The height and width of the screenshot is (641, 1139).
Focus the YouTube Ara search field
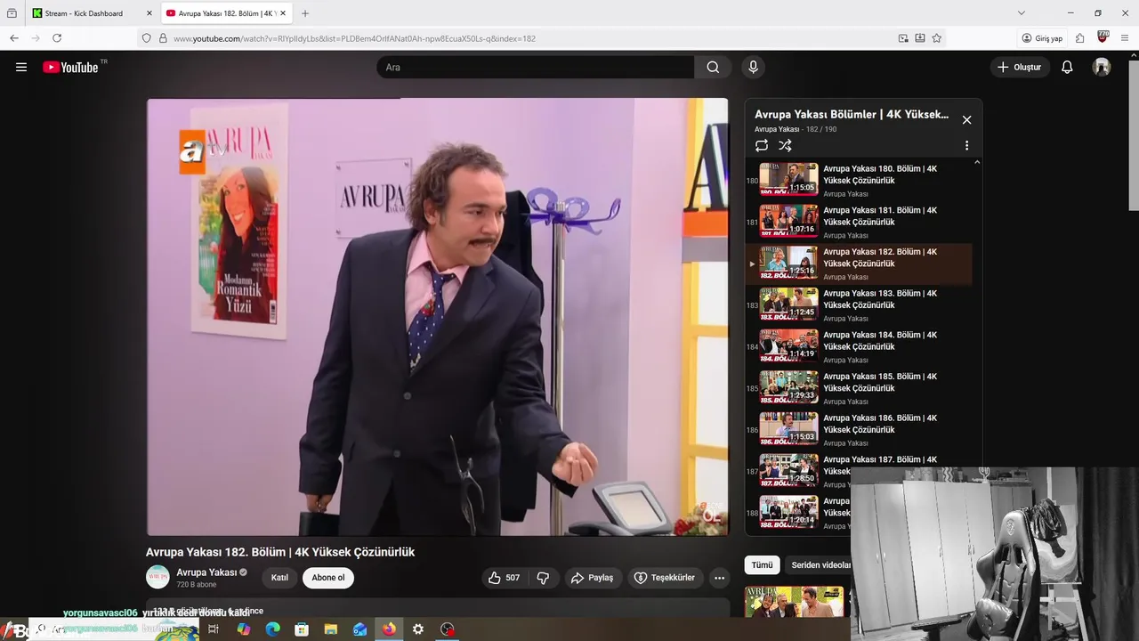tap(536, 67)
